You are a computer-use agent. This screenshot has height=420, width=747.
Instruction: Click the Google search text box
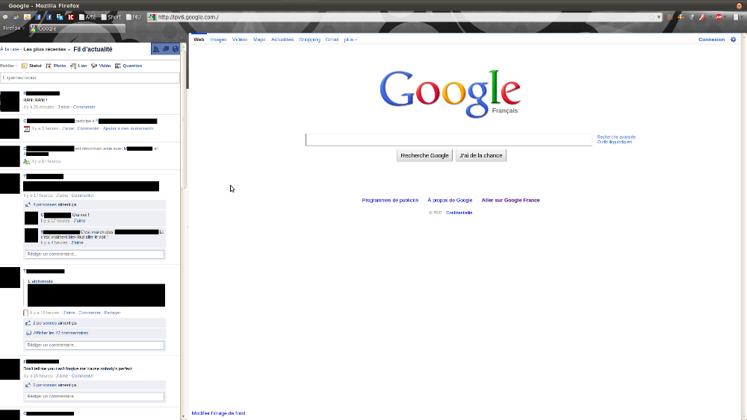449,140
